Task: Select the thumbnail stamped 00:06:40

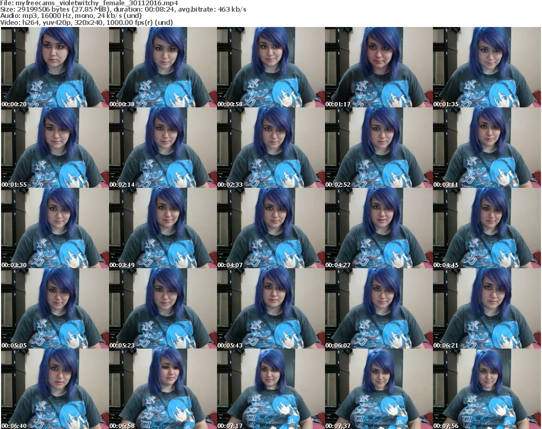Action: (55, 389)
